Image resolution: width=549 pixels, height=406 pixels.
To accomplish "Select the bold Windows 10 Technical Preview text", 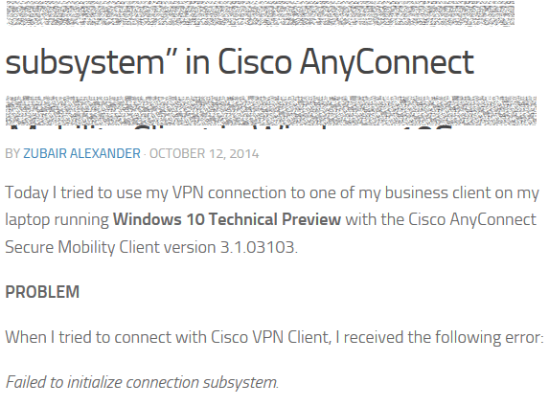I will click(x=227, y=219).
